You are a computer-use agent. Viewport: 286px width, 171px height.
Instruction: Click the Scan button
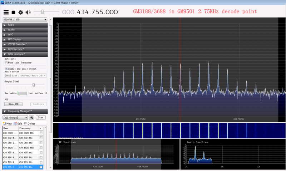tap(40, 117)
